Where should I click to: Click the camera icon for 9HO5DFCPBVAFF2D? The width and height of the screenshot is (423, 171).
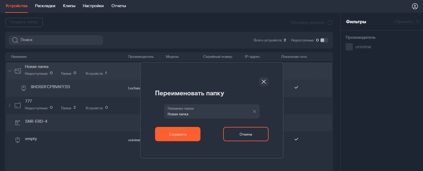pyautogui.click(x=24, y=88)
